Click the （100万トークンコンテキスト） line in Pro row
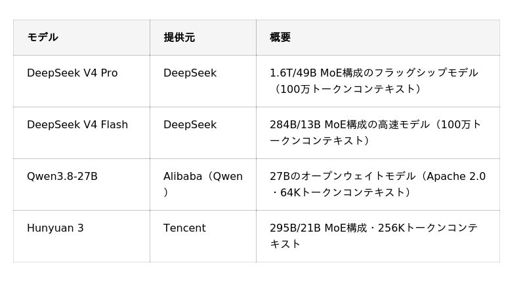Screen dimensions: 525x282 tap(346, 89)
